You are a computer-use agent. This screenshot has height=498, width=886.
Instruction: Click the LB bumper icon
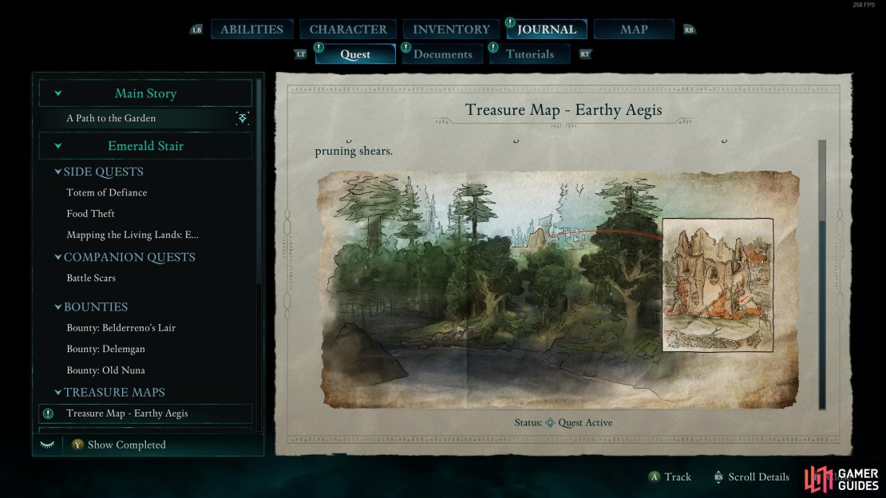tap(196, 30)
